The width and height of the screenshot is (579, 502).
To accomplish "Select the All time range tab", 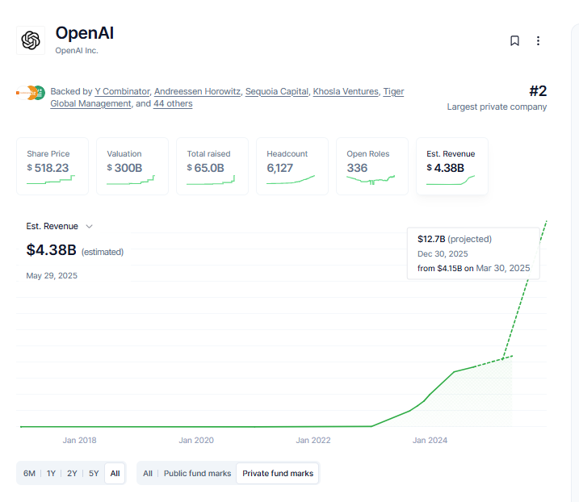I will coord(115,473).
